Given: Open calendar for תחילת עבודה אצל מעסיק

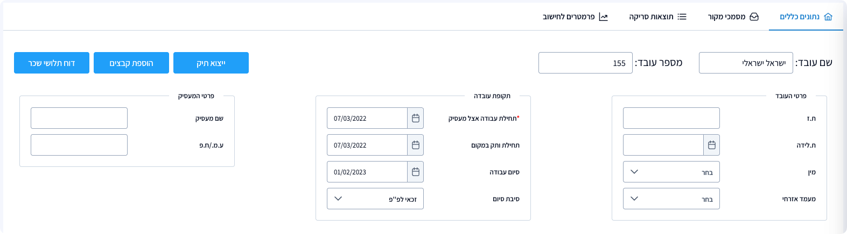Looking at the screenshot, I should 416,118.
